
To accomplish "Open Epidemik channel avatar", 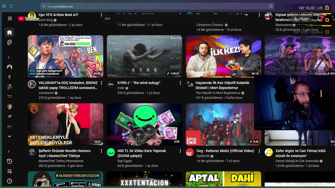I will click(190, 152).
